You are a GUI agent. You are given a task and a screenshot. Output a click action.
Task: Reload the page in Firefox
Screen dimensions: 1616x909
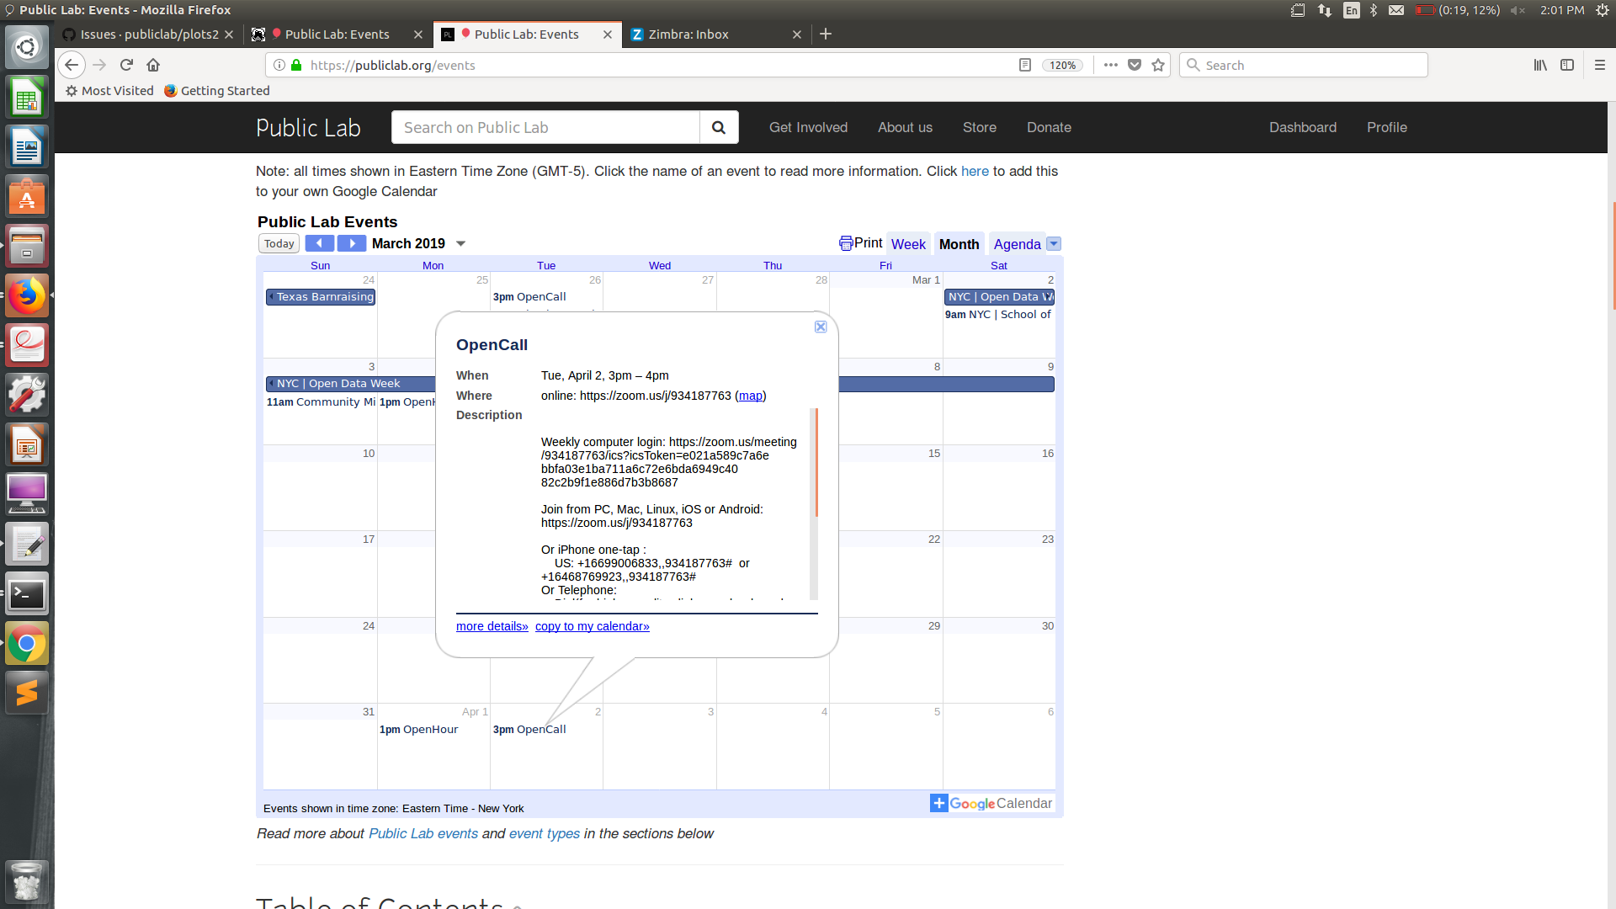click(x=126, y=65)
